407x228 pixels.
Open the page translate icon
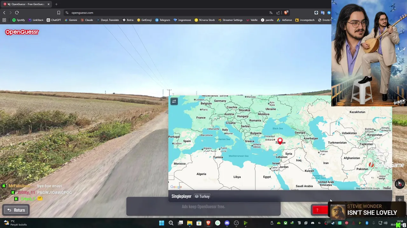click(271, 13)
